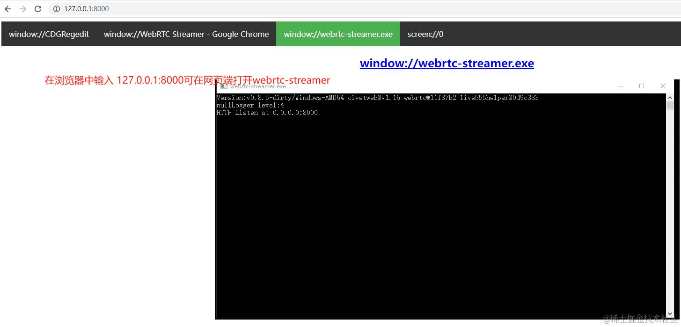This screenshot has width=681, height=327.
Task: Reload the page with the refresh icon
Action: click(38, 9)
